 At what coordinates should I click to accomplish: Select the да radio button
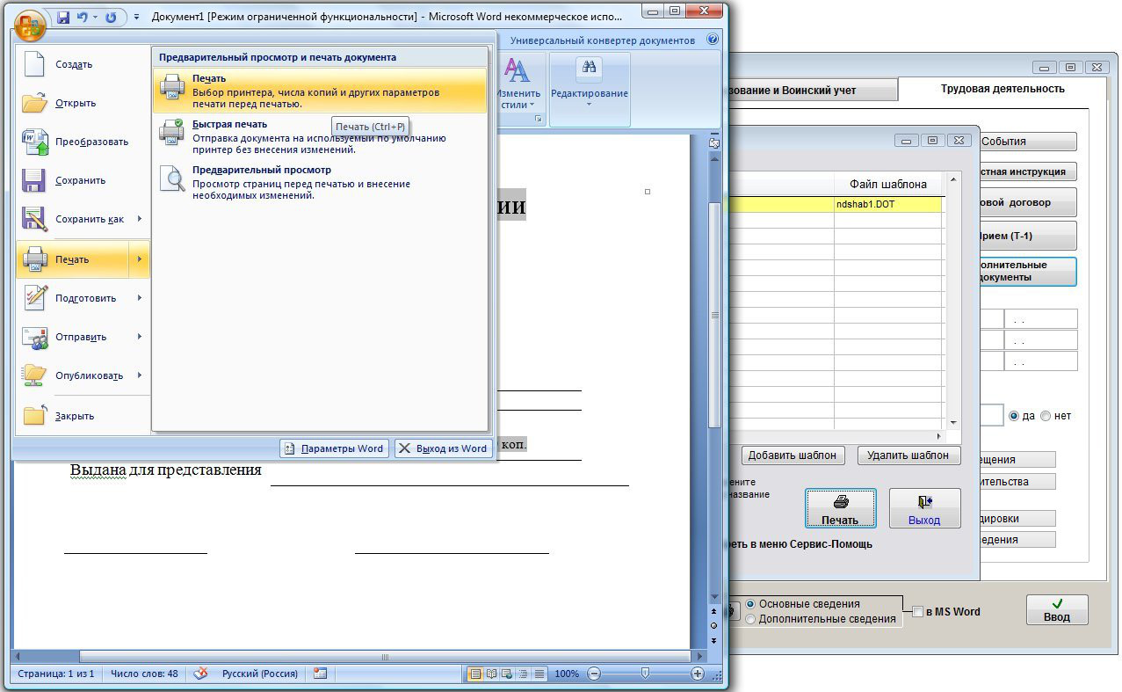(x=1013, y=416)
